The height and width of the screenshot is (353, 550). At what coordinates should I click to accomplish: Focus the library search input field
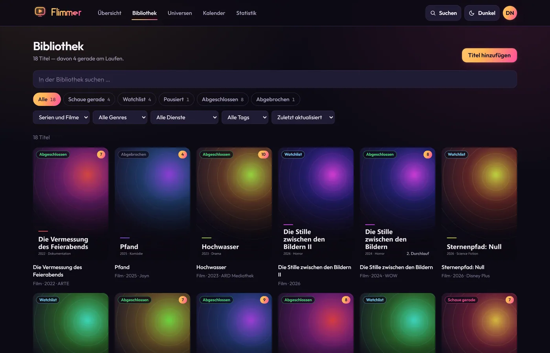coord(275,79)
